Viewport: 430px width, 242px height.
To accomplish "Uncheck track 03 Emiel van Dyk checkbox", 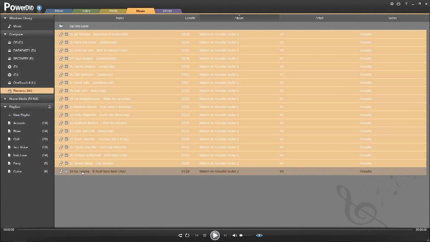I will (x=67, y=50).
